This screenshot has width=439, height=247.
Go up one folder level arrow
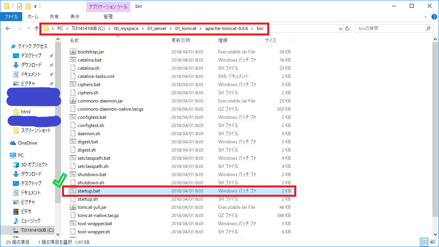(36, 28)
